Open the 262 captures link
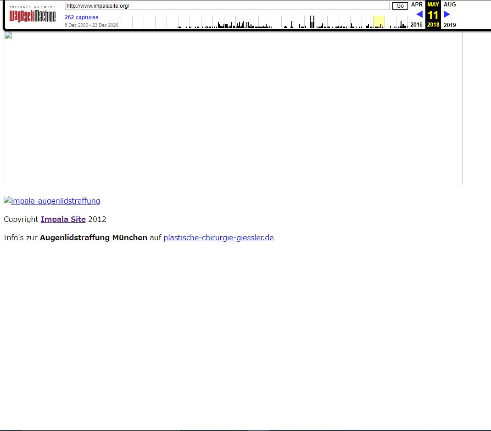Viewport: 491px width, 431px height. [81, 17]
